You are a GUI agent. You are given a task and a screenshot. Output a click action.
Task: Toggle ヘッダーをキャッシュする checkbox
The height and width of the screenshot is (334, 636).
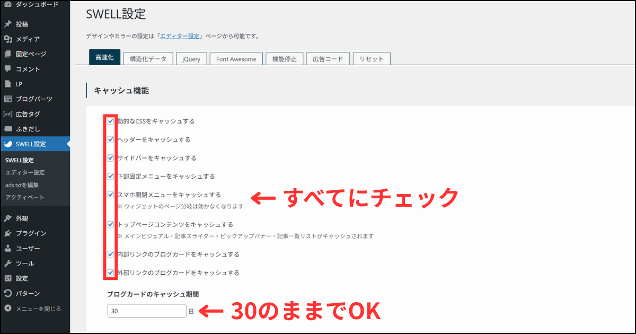pyautogui.click(x=111, y=139)
